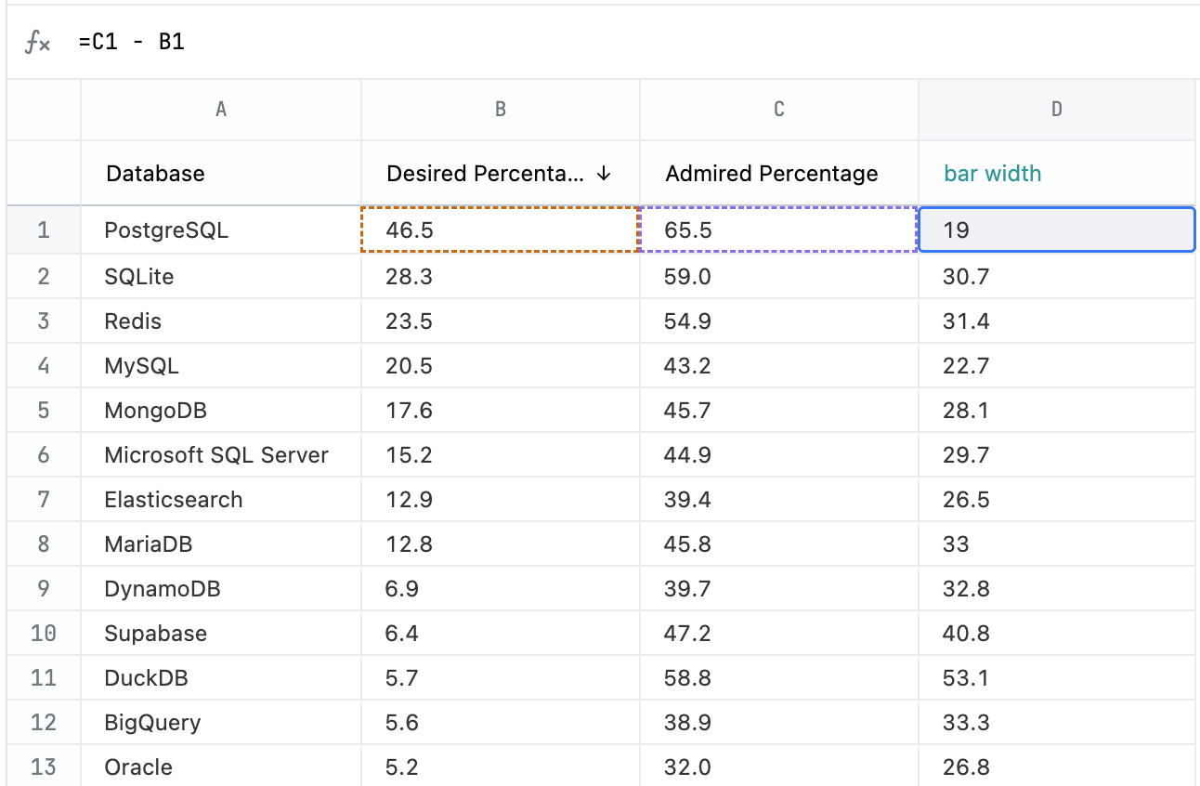Click the fx formula icon
This screenshot has height=786, width=1200.
pos(37,43)
